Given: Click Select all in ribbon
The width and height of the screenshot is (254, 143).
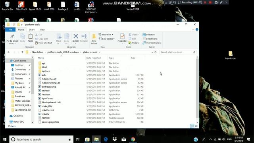Looking at the screenshot, I should pos(148,35).
